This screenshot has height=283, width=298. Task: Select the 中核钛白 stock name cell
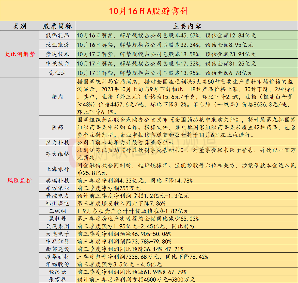coord(57,63)
